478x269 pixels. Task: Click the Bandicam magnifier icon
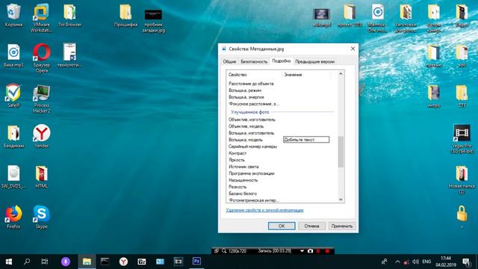click(224, 251)
